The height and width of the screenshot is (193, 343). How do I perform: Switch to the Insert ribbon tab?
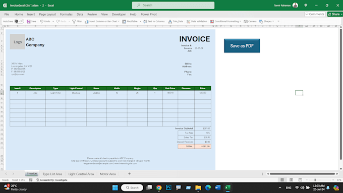(x=31, y=14)
